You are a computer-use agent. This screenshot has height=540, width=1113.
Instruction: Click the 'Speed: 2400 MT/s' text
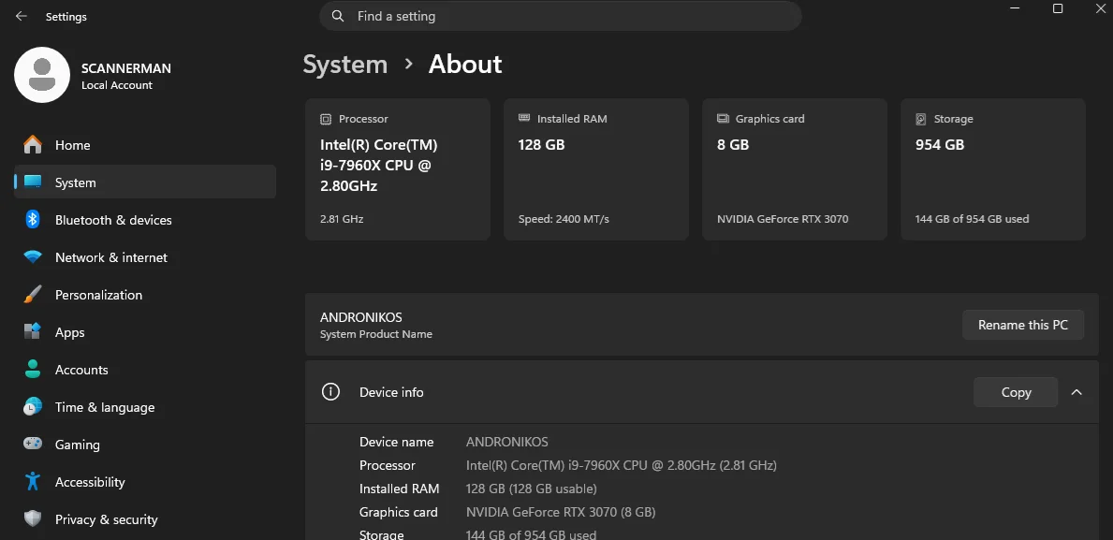coord(564,219)
